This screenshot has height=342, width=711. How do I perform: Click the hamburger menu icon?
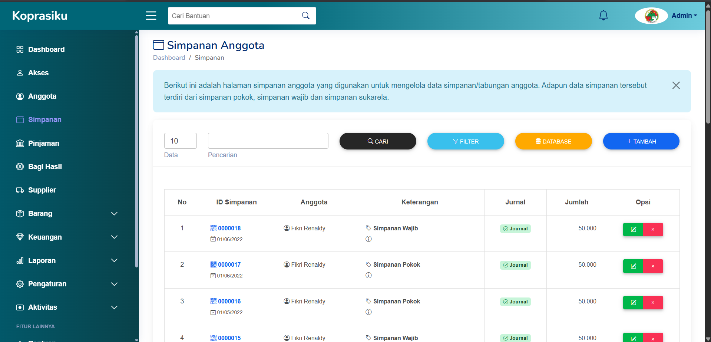151,16
